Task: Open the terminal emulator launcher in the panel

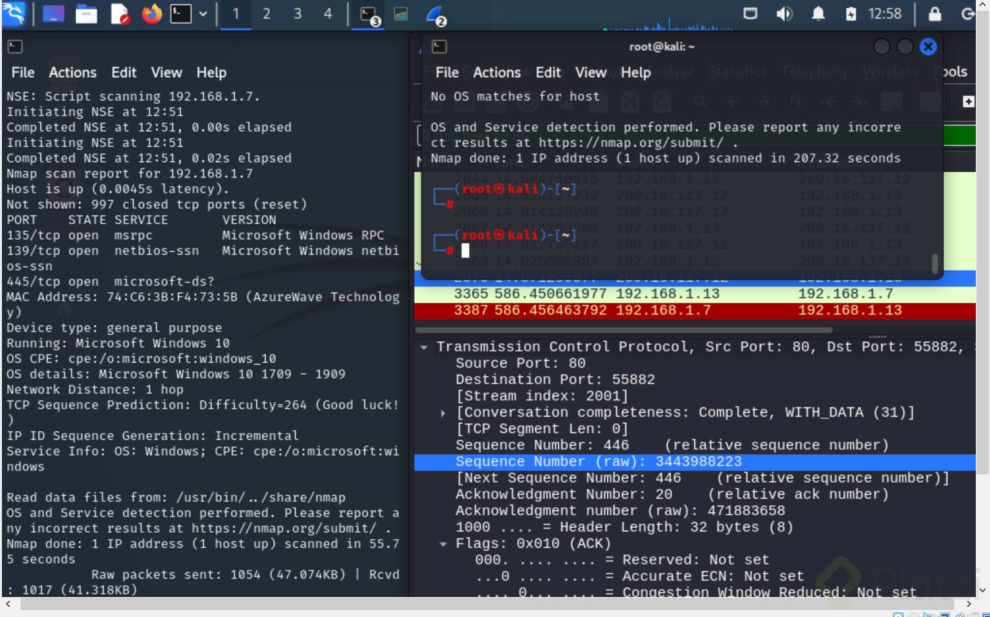Action: click(x=181, y=13)
